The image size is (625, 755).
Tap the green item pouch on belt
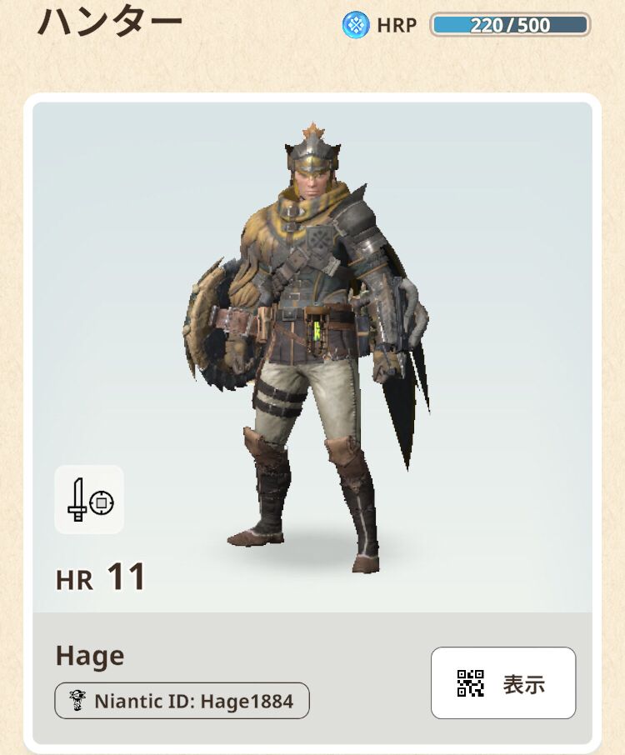click(317, 330)
